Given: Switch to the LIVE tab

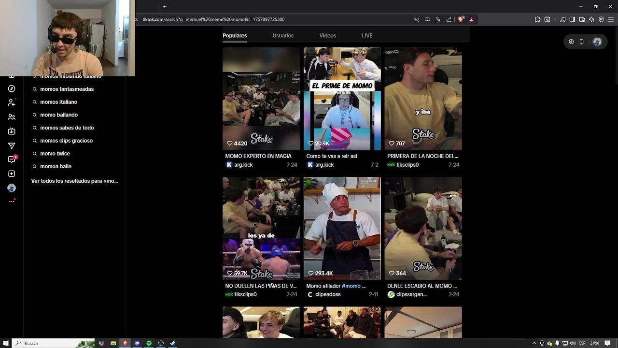Looking at the screenshot, I should (367, 36).
